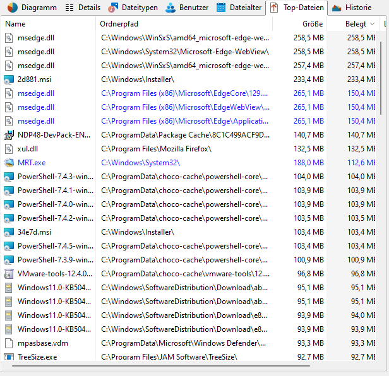Sort by the Größe column header

299,24
